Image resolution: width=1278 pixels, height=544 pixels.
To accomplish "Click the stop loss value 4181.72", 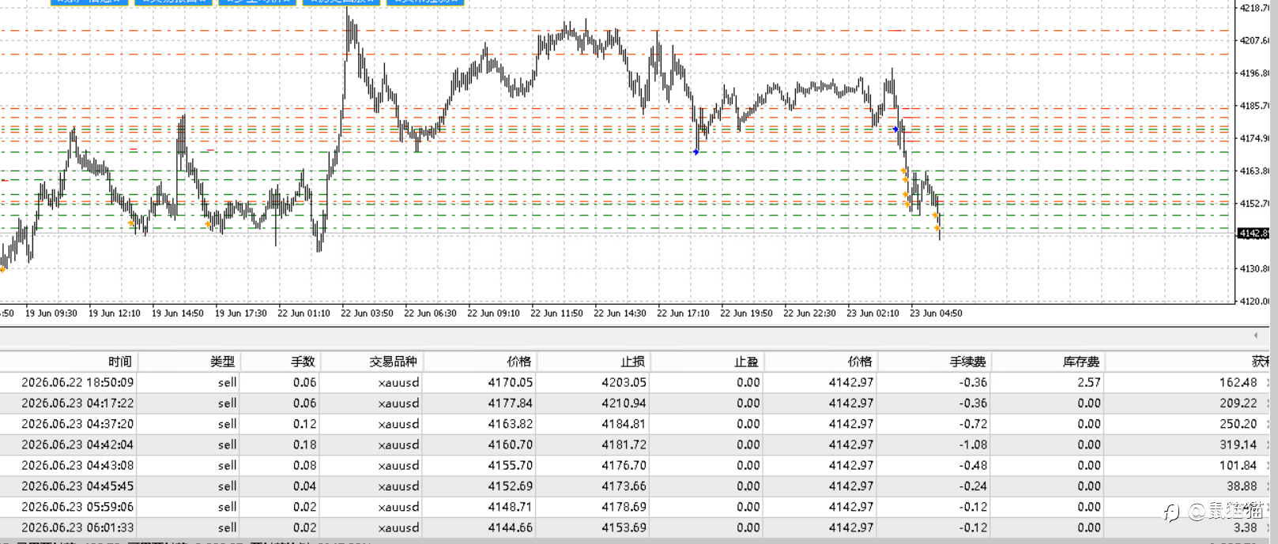I will 624,445.
